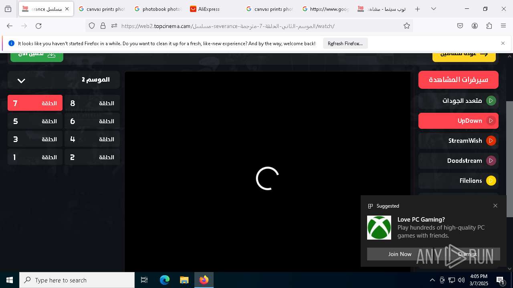Select episode 3
513x288 pixels.
[x=35, y=139]
